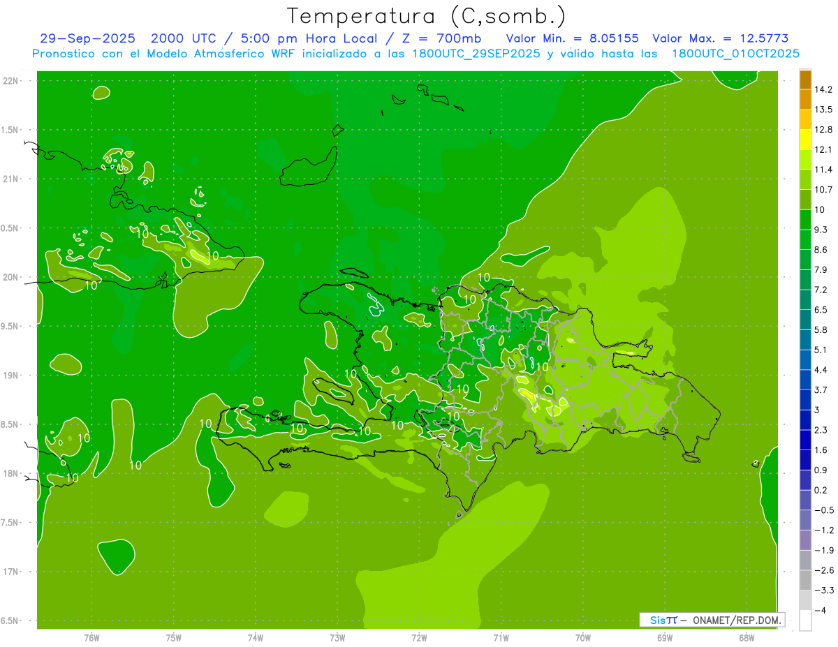
Task: Click the date '29-Sep-2025' in header
Action: pos(88,38)
